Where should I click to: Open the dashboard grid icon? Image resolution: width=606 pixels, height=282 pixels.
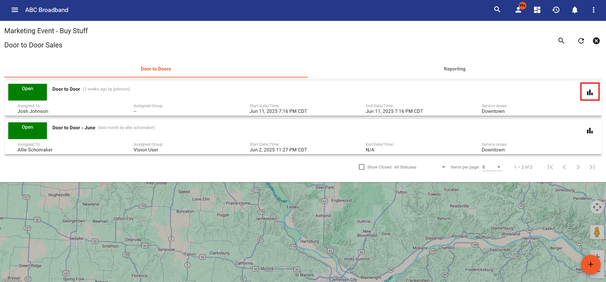[537, 10]
